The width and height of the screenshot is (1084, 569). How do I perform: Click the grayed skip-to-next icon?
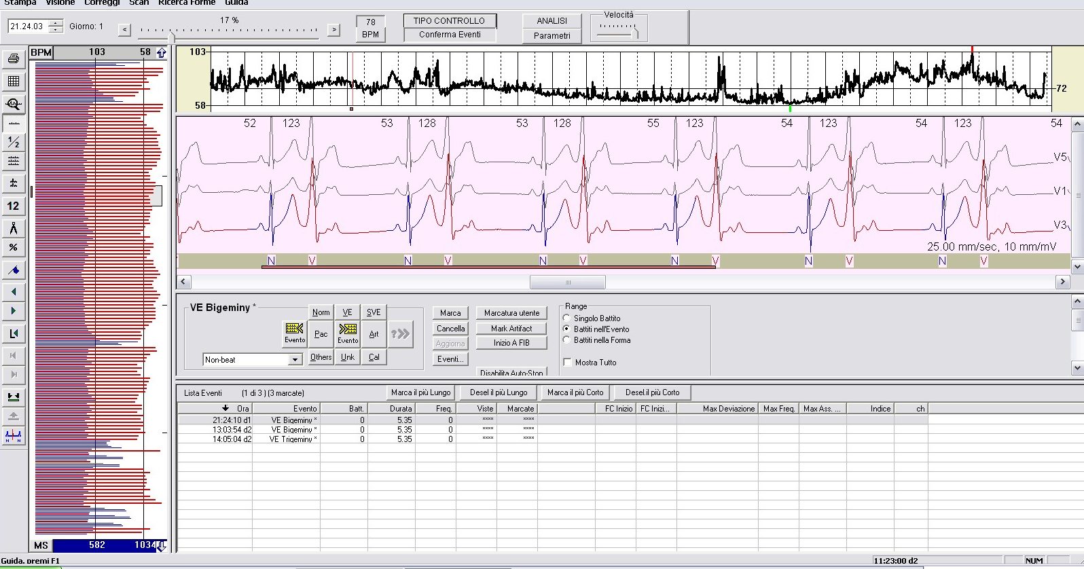[x=13, y=374]
